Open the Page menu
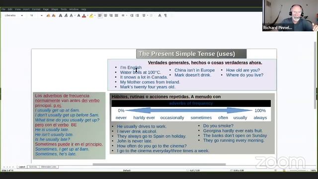Screen dimensions: 318x179 [x=46, y=9]
